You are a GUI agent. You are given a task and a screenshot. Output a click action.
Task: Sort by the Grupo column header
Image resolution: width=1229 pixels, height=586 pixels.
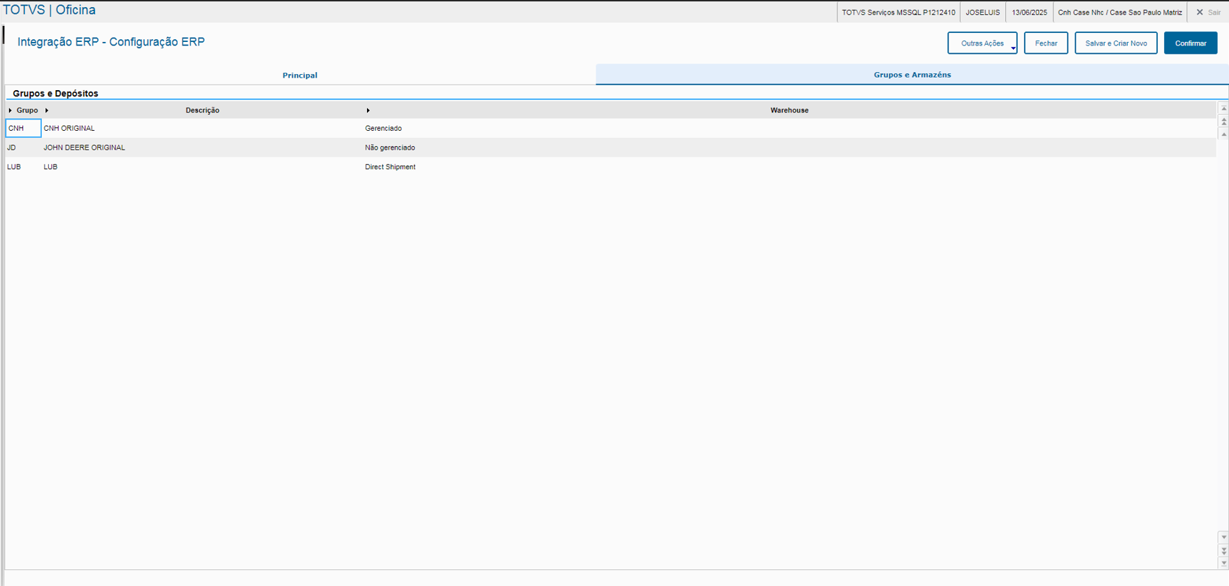coord(27,110)
